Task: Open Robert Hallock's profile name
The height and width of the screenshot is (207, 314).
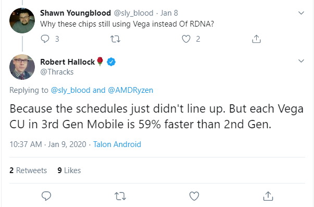Action: (x=68, y=62)
